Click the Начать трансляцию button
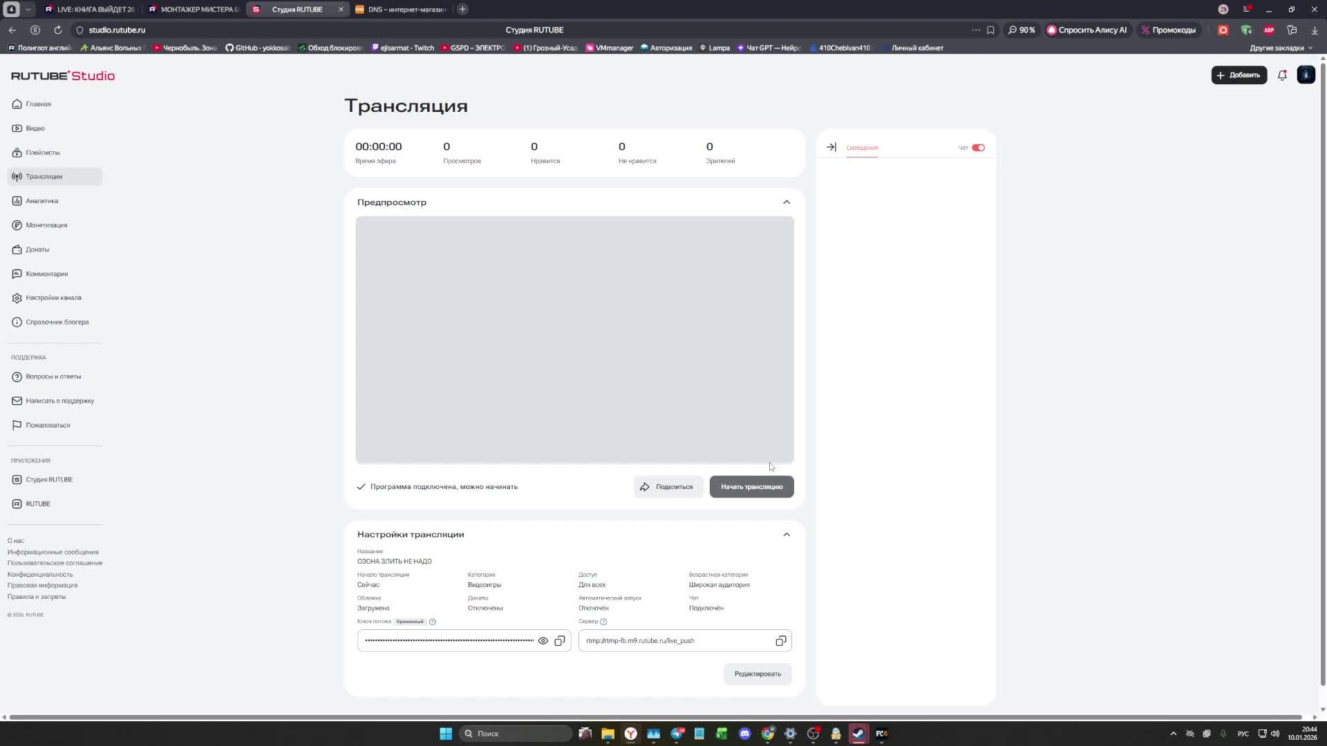Screen dimensions: 1327x746 click(751, 487)
